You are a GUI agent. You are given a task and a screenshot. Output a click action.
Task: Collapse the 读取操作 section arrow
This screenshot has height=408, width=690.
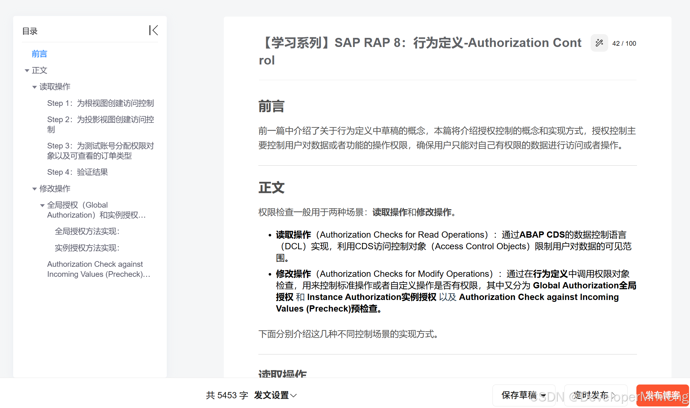[34, 87]
